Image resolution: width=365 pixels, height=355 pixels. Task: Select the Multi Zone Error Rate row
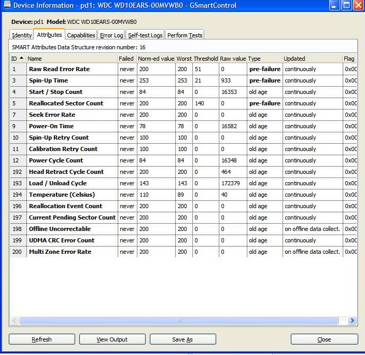184,252
